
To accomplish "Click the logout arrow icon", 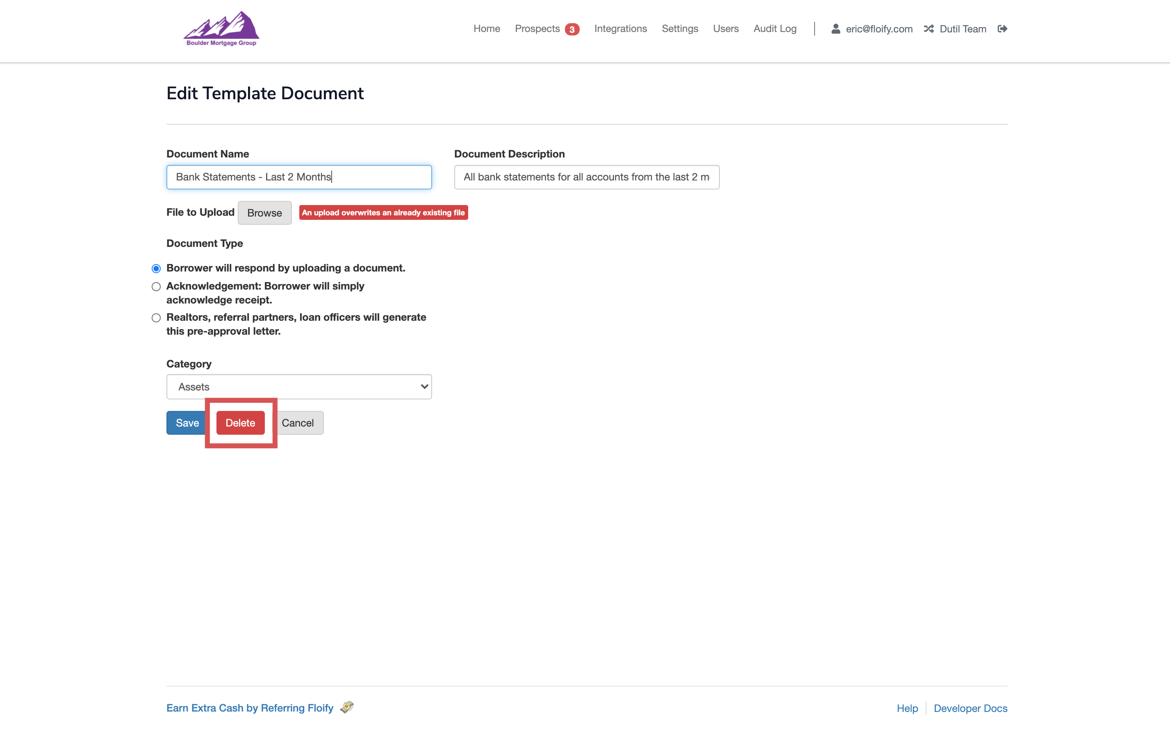I will (x=1002, y=29).
